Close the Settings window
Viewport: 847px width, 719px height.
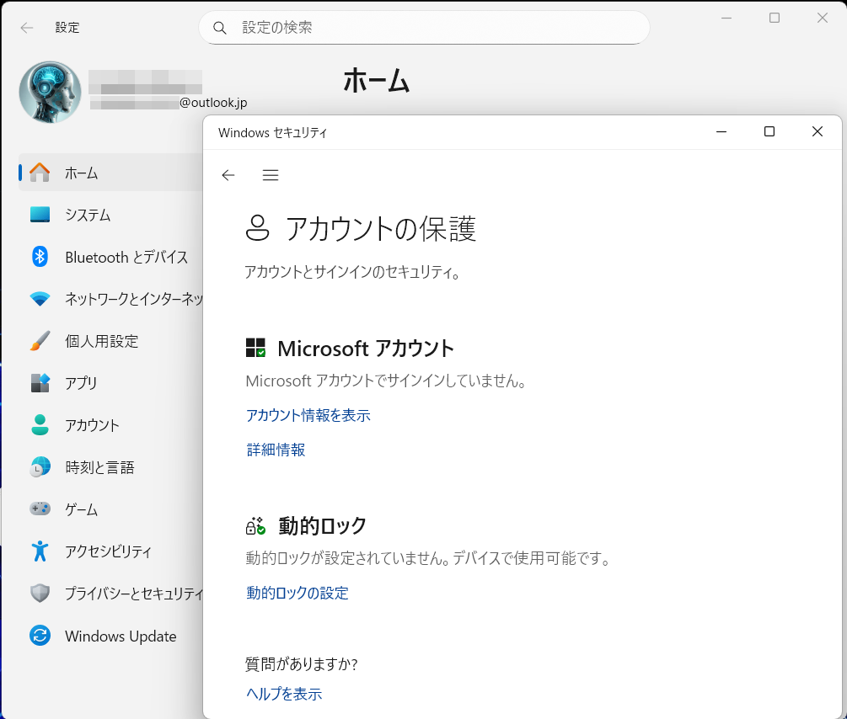pyautogui.click(x=823, y=18)
